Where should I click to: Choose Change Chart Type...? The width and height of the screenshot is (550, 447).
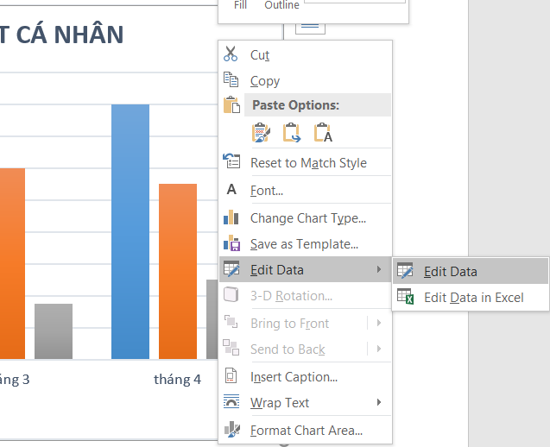pyautogui.click(x=305, y=218)
